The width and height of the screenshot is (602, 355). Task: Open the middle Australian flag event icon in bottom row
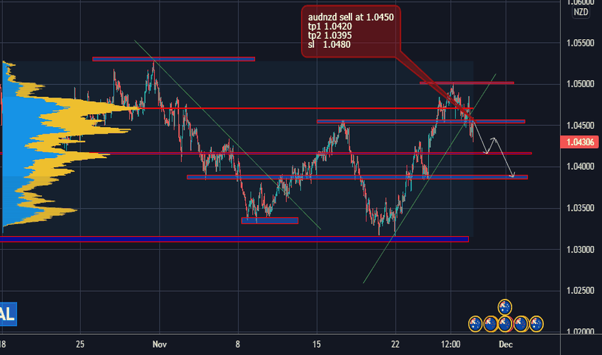505,324
